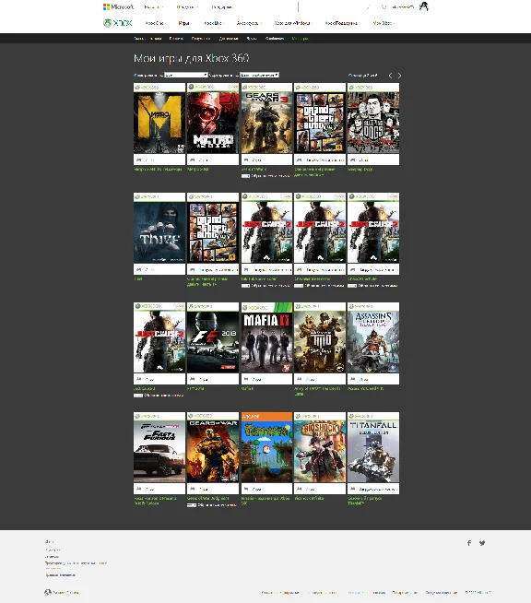
Task: Open the F1 2013 title link
Action: tap(195, 388)
